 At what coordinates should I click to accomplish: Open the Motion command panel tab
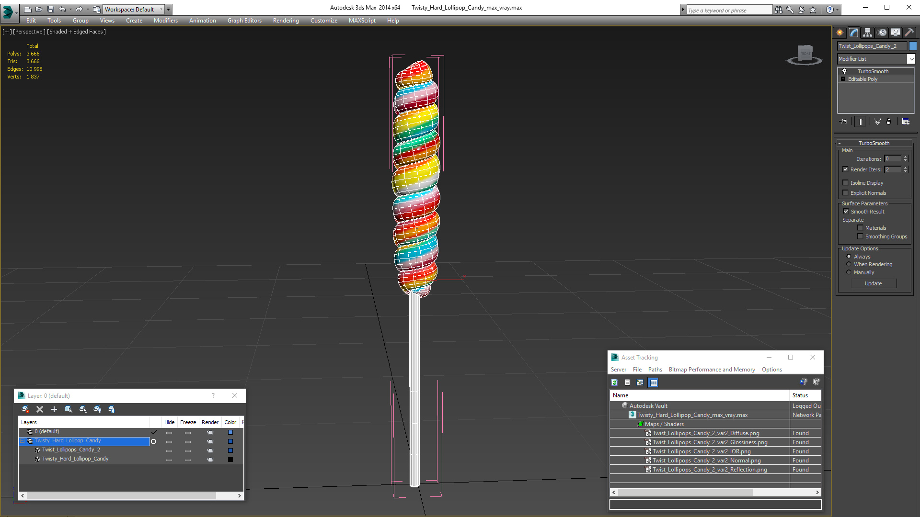[x=882, y=33]
